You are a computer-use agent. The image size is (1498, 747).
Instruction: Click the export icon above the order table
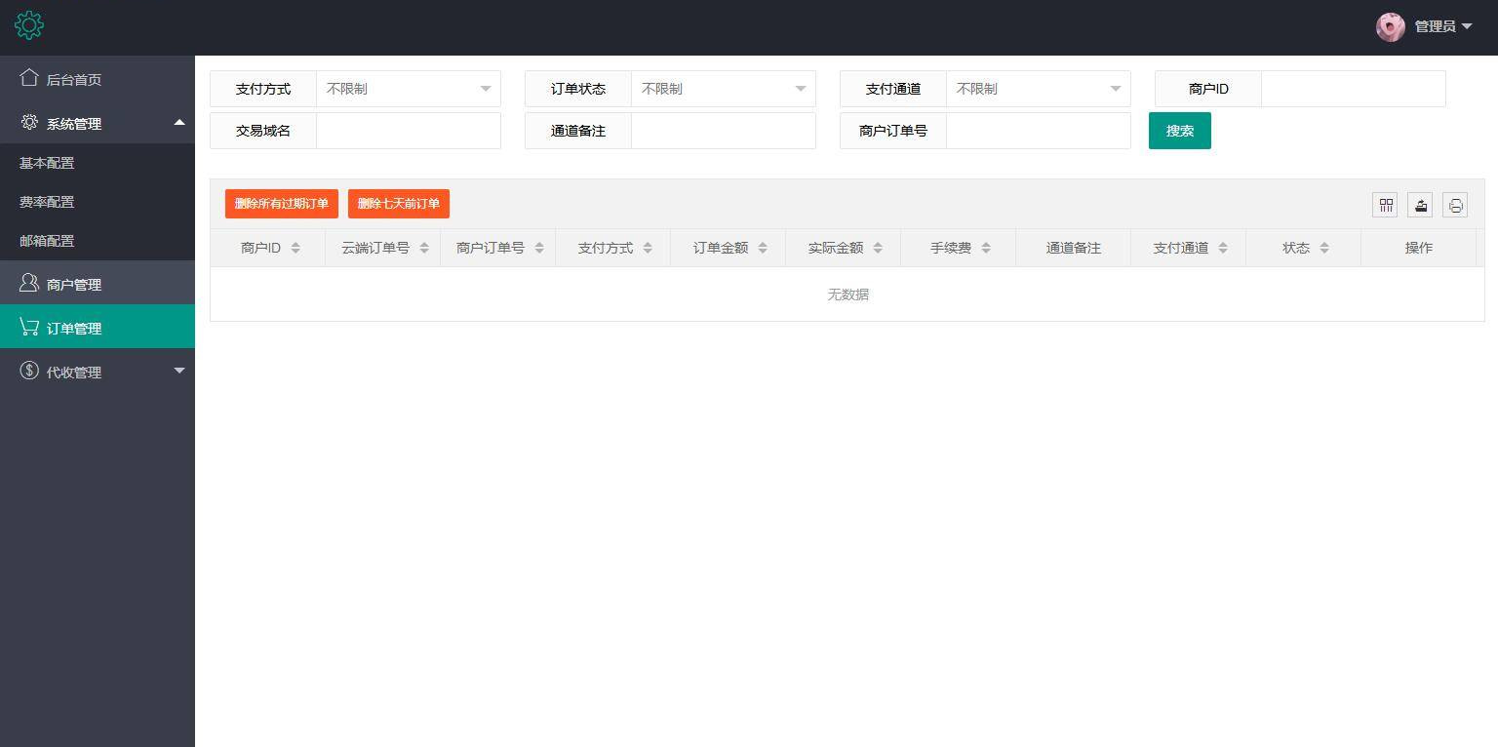[x=1420, y=205]
